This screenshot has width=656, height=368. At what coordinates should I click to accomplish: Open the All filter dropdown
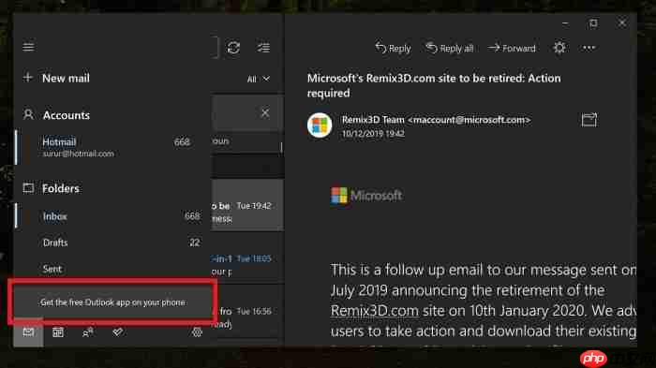[x=258, y=79]
